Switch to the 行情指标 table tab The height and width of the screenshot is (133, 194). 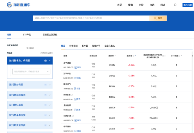73,46
